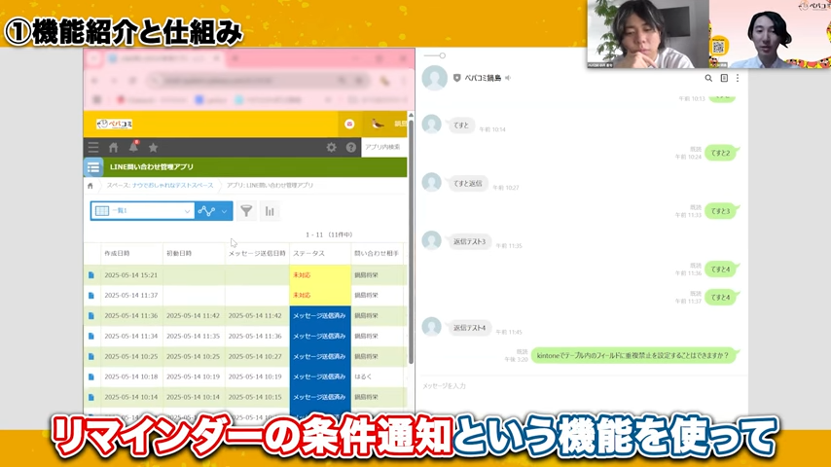The width and height of the screenshot is (831, 467).
Task: Open the chat three-dot menu
Action: coord(738,78)
